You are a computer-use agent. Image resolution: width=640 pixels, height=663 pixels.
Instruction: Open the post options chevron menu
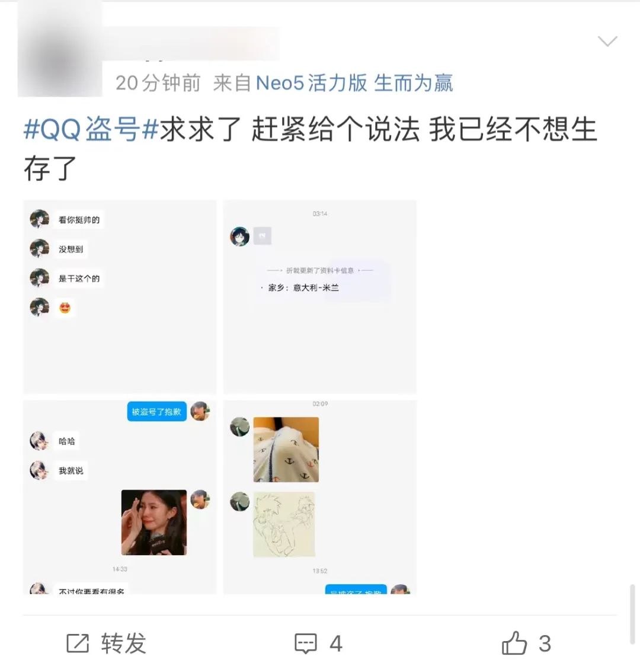pyautogui.click(x=607, y=41)
